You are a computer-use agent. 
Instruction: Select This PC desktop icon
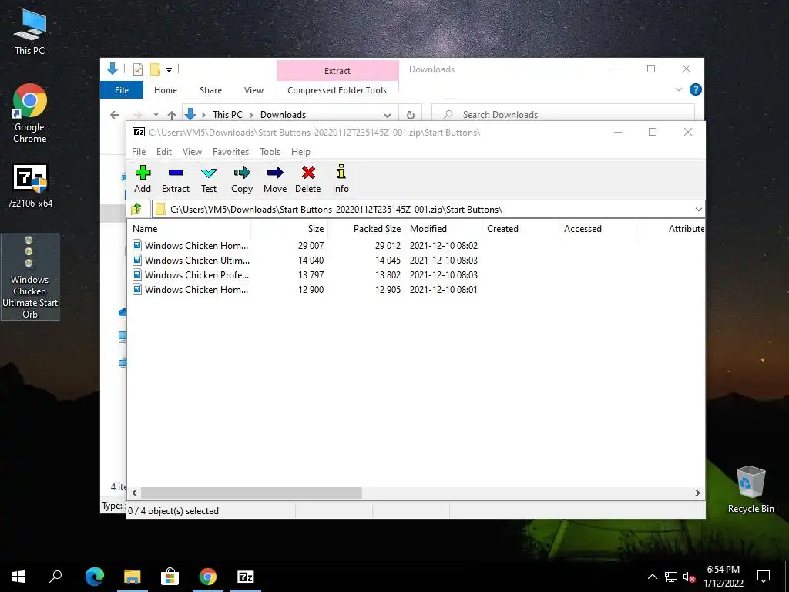point(29,32)
